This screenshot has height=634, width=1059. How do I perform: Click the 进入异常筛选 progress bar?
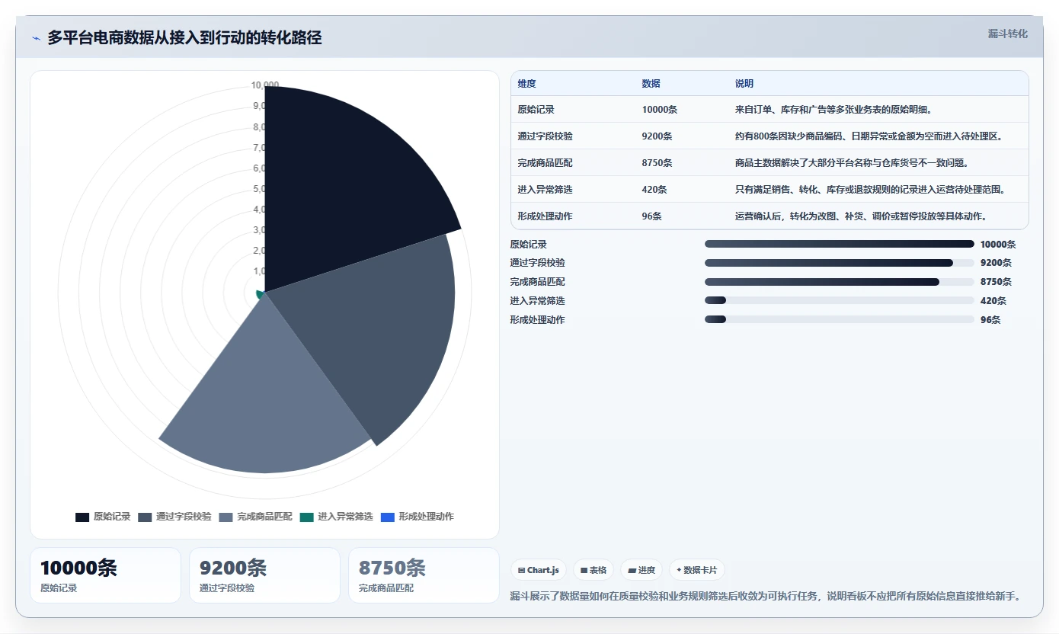click(840, 301)
